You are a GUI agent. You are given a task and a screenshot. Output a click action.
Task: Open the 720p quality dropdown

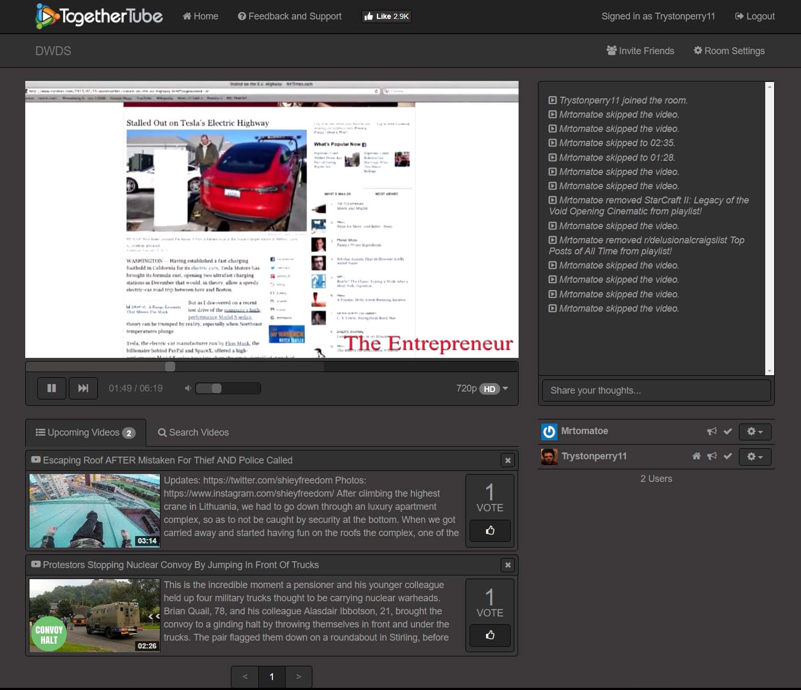coord(481,388)
